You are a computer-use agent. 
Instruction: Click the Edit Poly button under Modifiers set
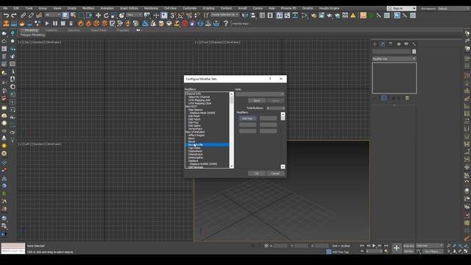click(247, 119)
